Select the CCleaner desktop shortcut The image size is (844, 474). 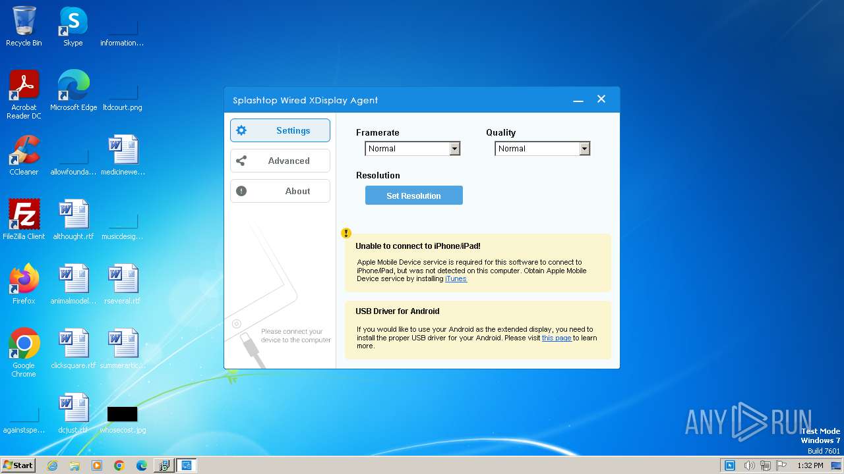pyautogui.click(x=24, y=155)
